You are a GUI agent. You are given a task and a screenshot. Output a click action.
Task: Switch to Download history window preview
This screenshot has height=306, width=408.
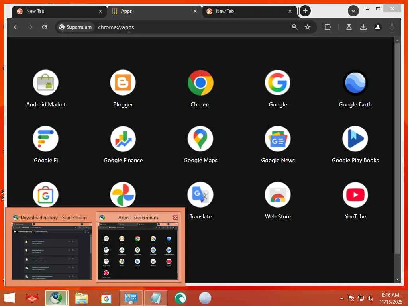[x=51, y=247]
